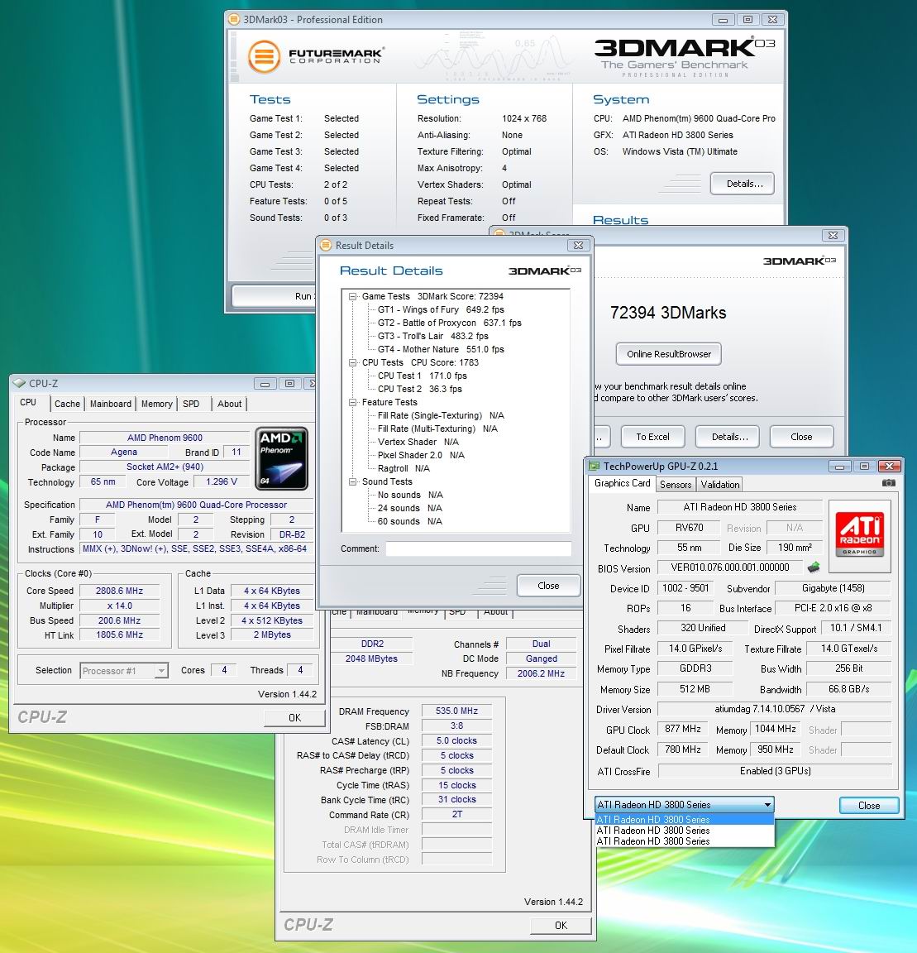Click the Close button in GPU-Z
The width and height of the screenshot is (917, 953).
coord(869,805)
